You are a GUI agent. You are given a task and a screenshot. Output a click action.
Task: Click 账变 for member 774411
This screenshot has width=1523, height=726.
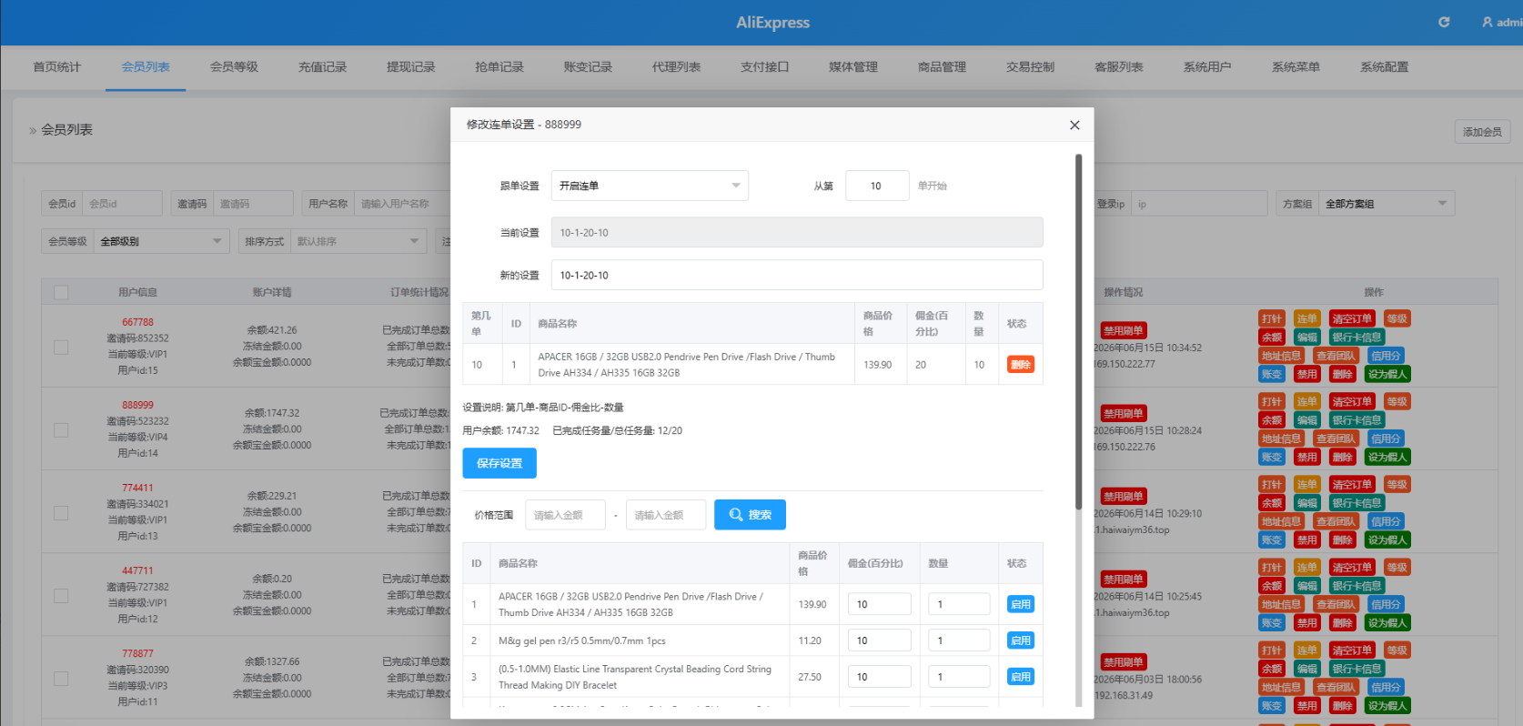(x=1272, y=539)
